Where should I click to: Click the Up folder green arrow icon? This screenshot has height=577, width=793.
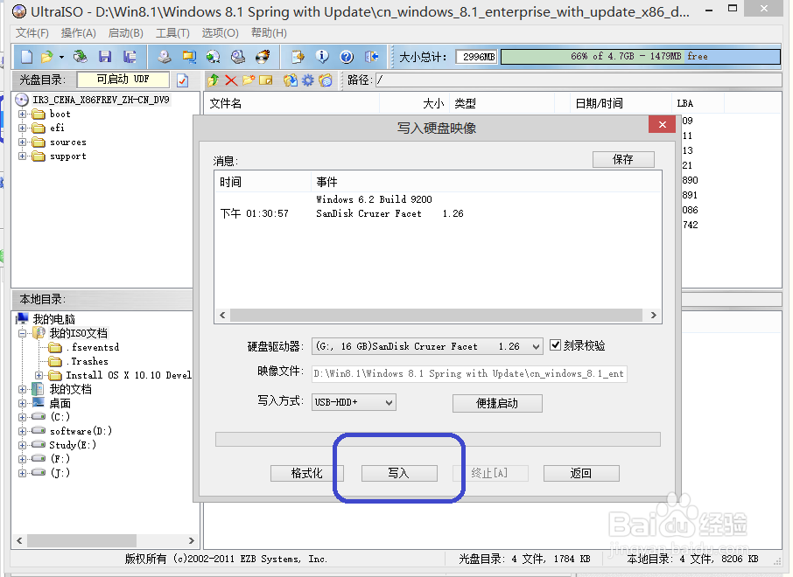(x=214, y=80)
